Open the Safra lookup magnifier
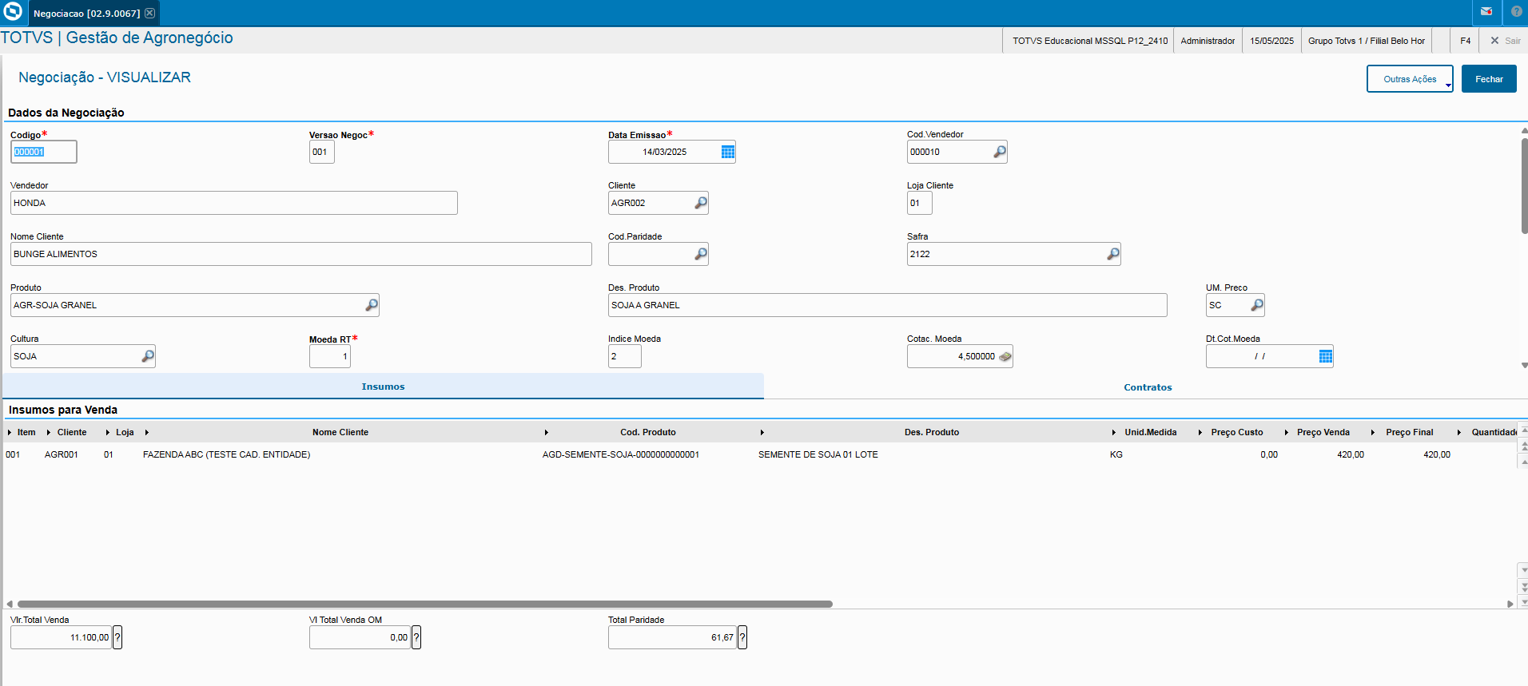The image size is (1528, 686). point(1112,254)
